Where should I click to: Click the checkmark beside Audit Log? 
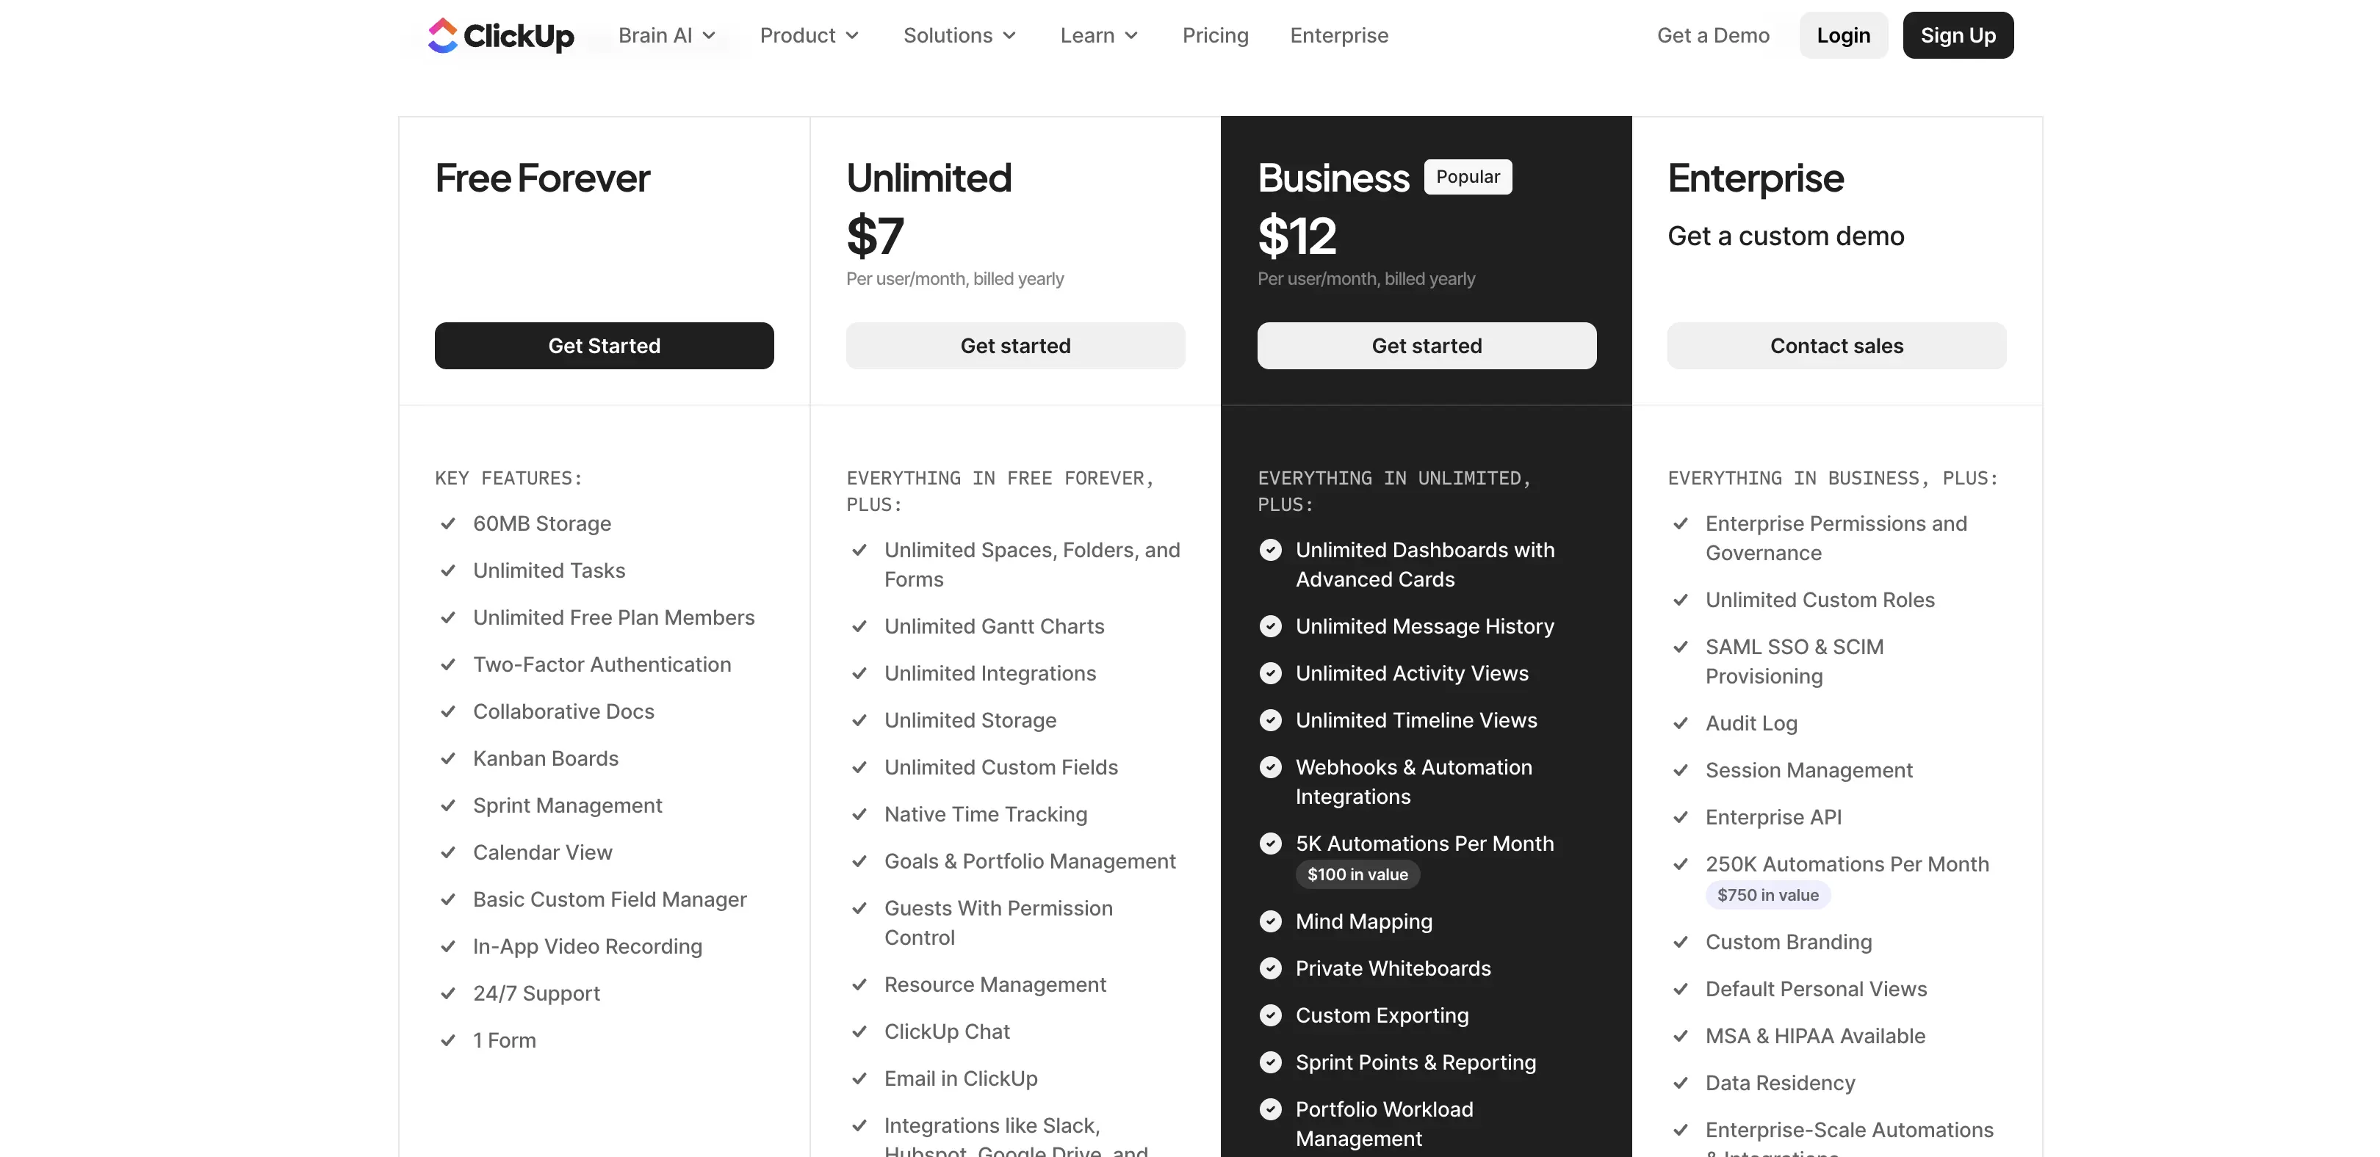coord(1681,723)
